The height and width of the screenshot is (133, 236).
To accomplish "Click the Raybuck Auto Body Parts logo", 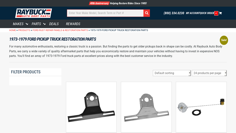I will (x=34, y=13).
